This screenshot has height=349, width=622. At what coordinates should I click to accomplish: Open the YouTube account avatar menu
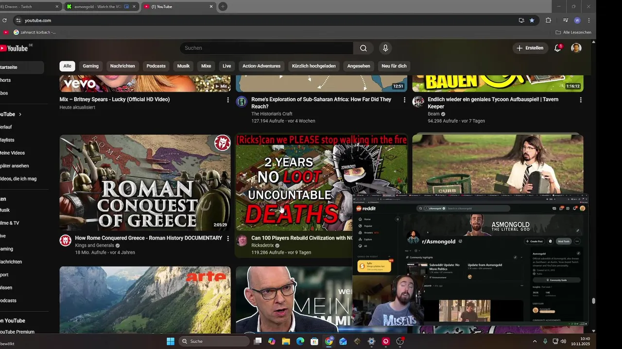576,48
